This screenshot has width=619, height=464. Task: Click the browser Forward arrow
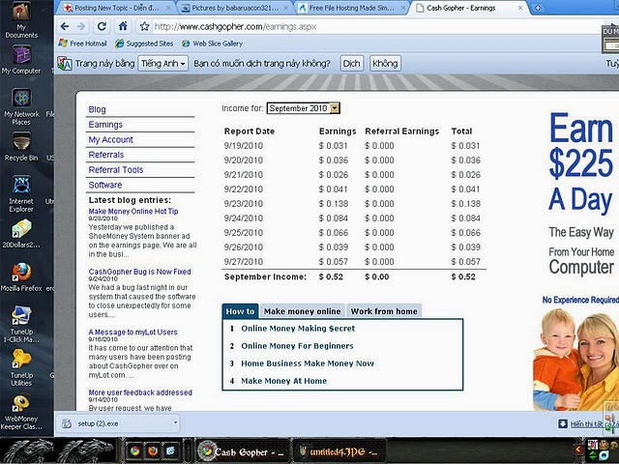(x=81, y=26)
